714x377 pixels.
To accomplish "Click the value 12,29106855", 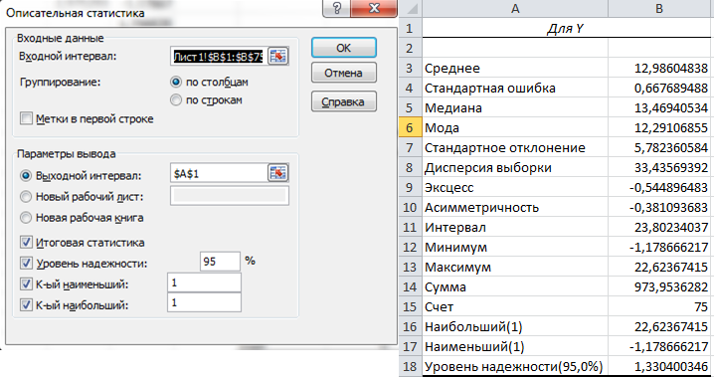I will click(x=660, y=128).
